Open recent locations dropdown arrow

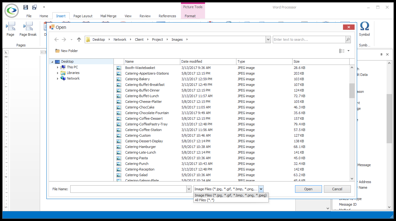pos(71,40)
